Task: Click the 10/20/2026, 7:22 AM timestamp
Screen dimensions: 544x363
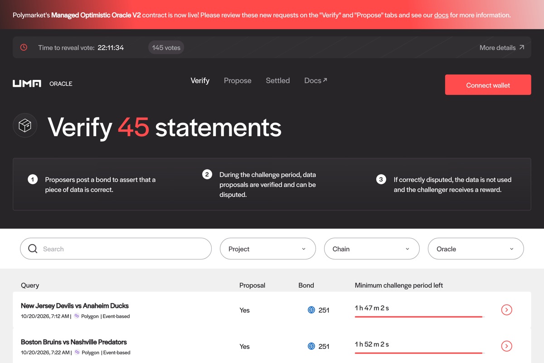Action: [x=45, y=353]
